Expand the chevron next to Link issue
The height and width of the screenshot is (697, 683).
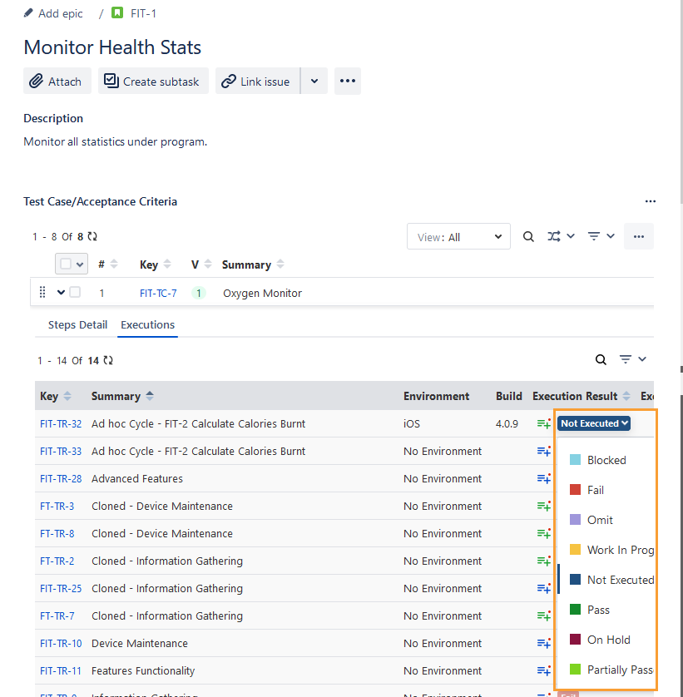tap(314, 81)
